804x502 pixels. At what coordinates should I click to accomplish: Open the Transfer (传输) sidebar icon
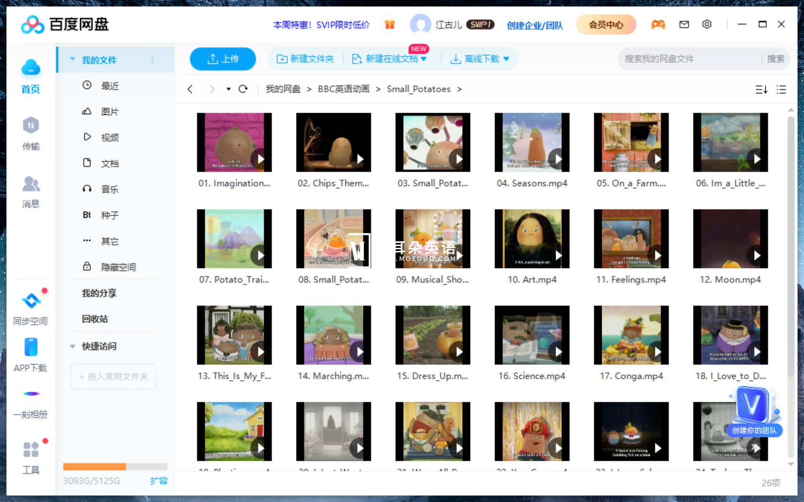pos(31,133)
